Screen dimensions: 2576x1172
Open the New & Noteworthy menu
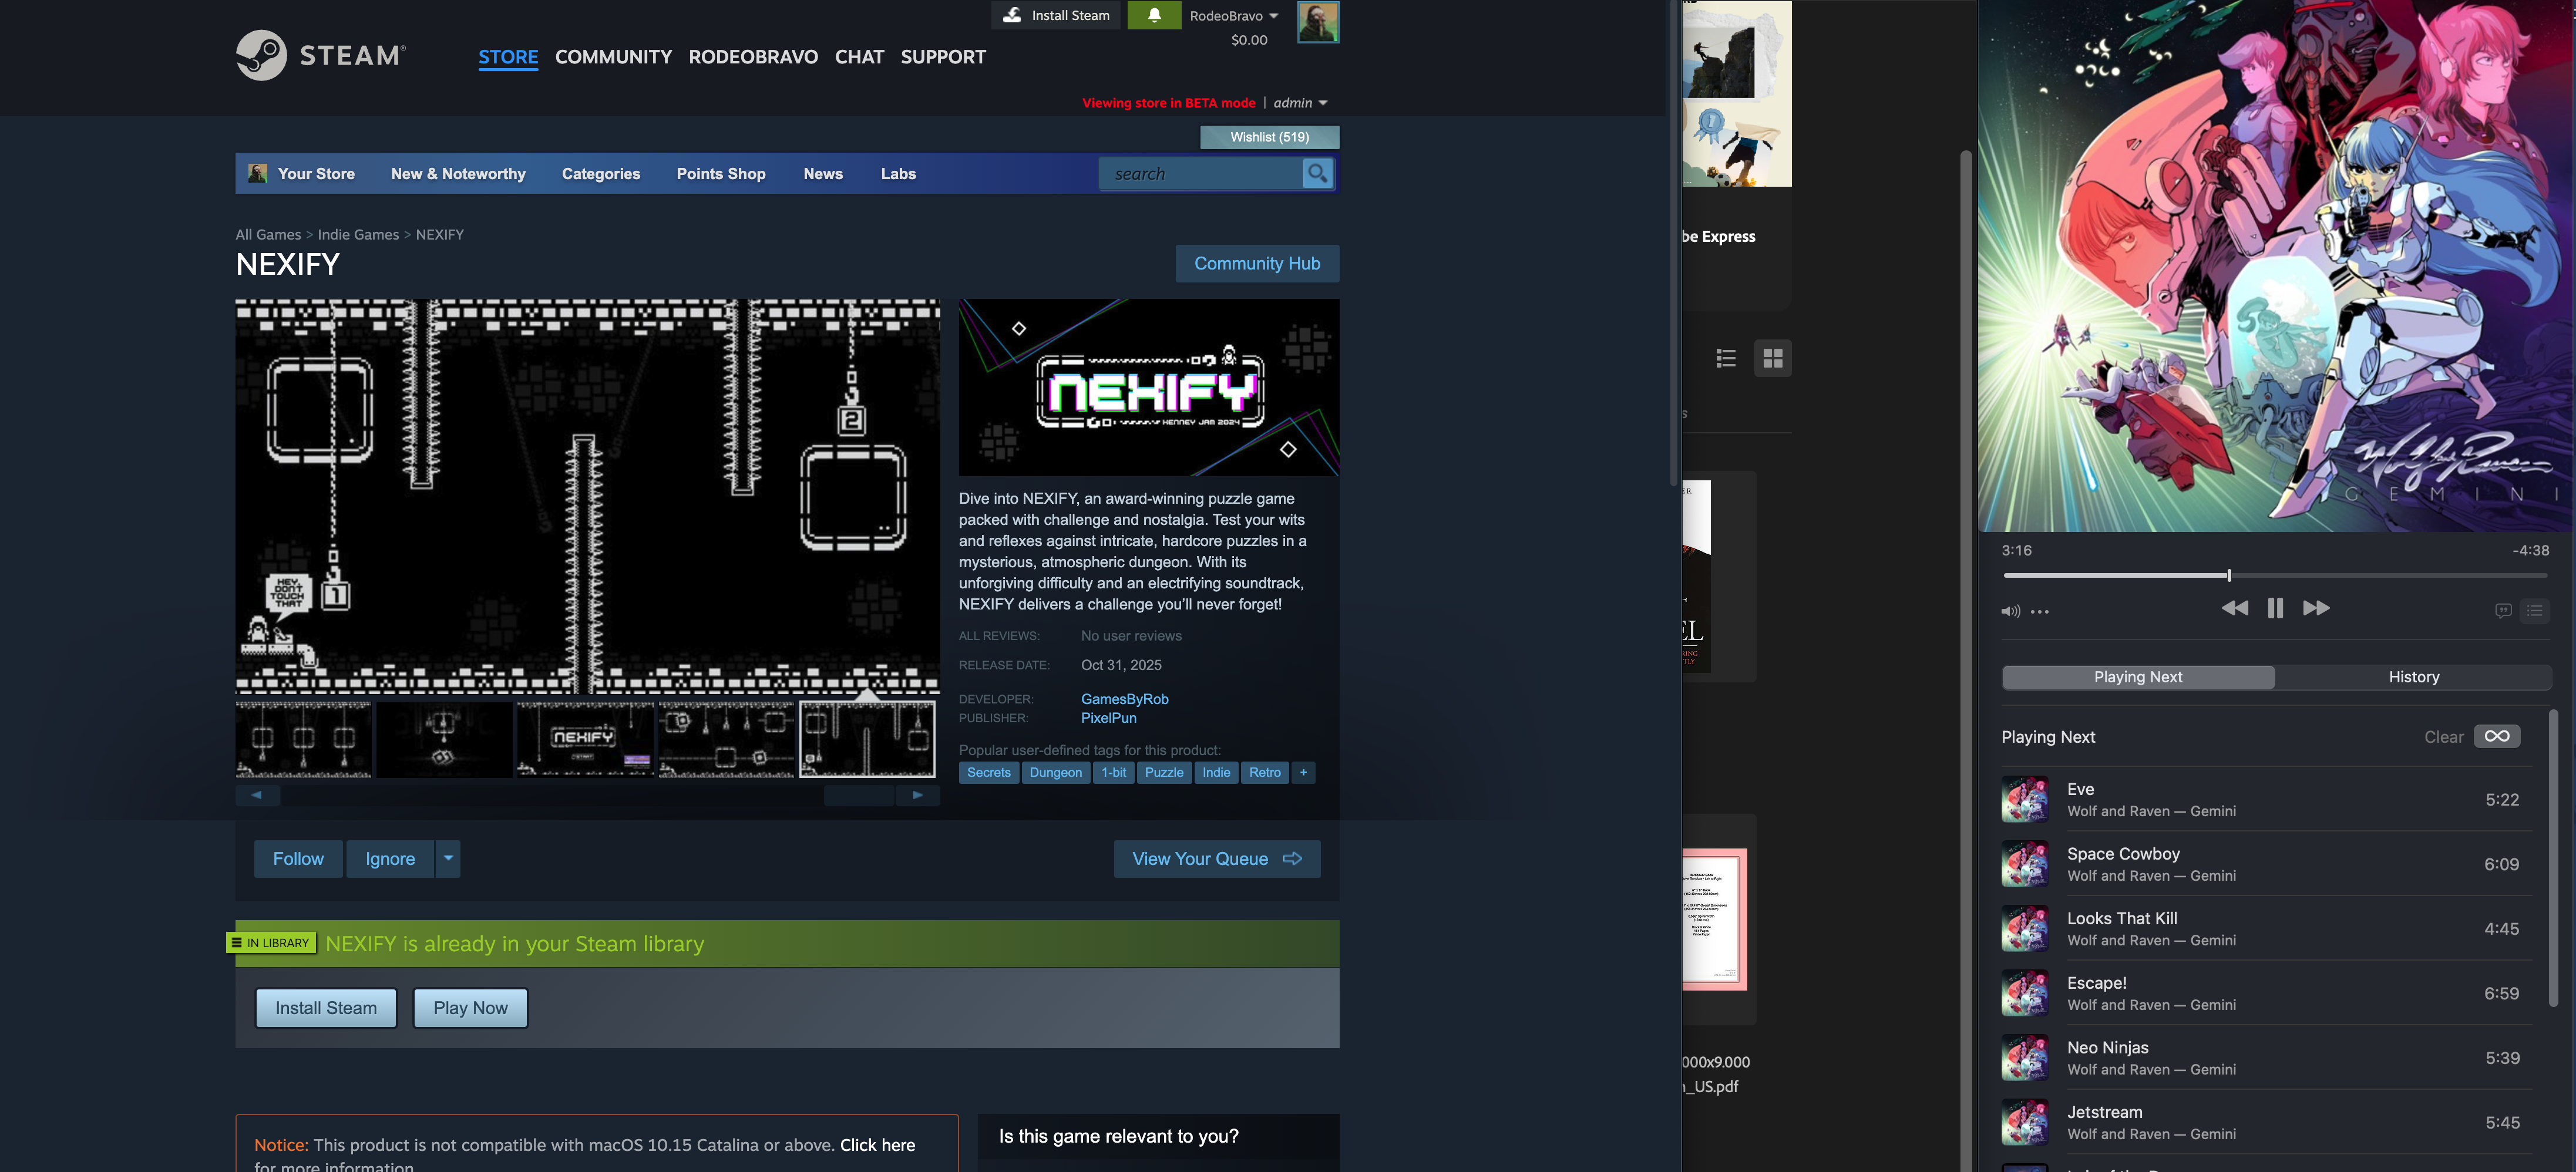(x=458, y=173)
